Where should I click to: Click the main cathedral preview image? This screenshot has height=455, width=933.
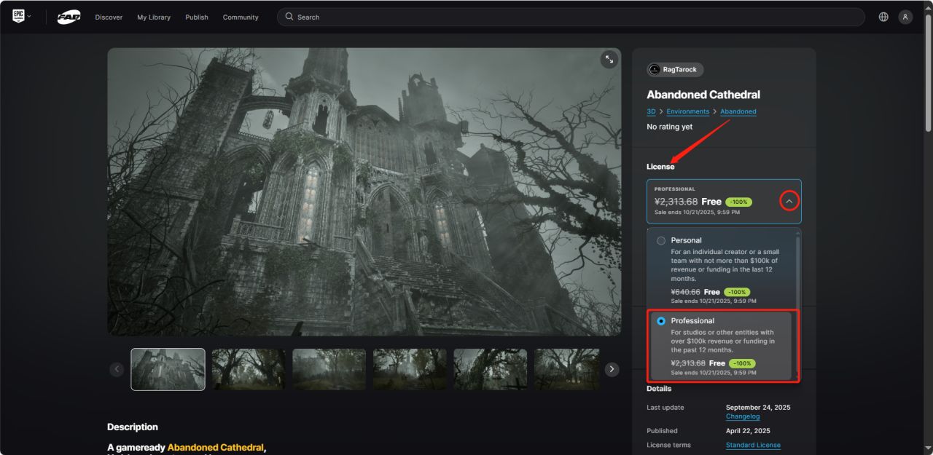pyautogui.click(x=364, y=191)
